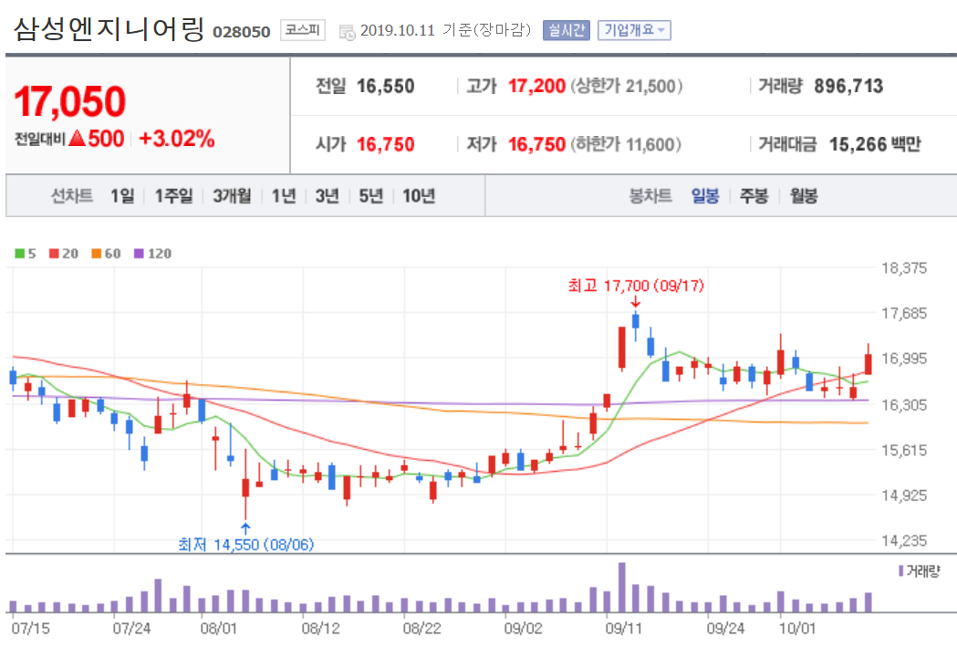Click the stock code 028050

[x=242, y=32]
